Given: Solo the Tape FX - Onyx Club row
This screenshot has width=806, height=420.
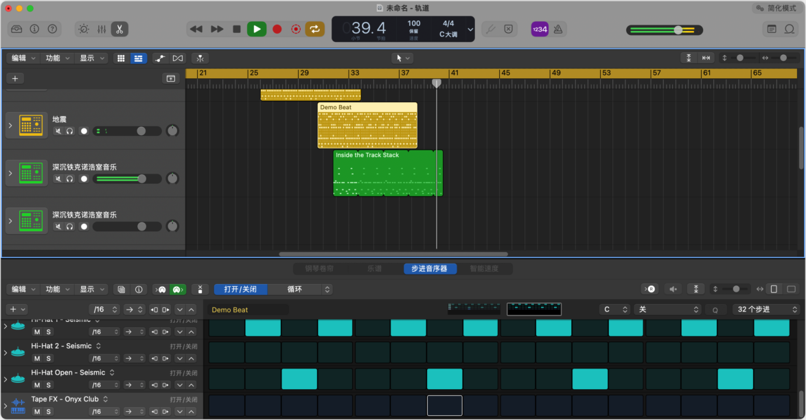Looking at the screenshot, I should (x=49, y=412).
